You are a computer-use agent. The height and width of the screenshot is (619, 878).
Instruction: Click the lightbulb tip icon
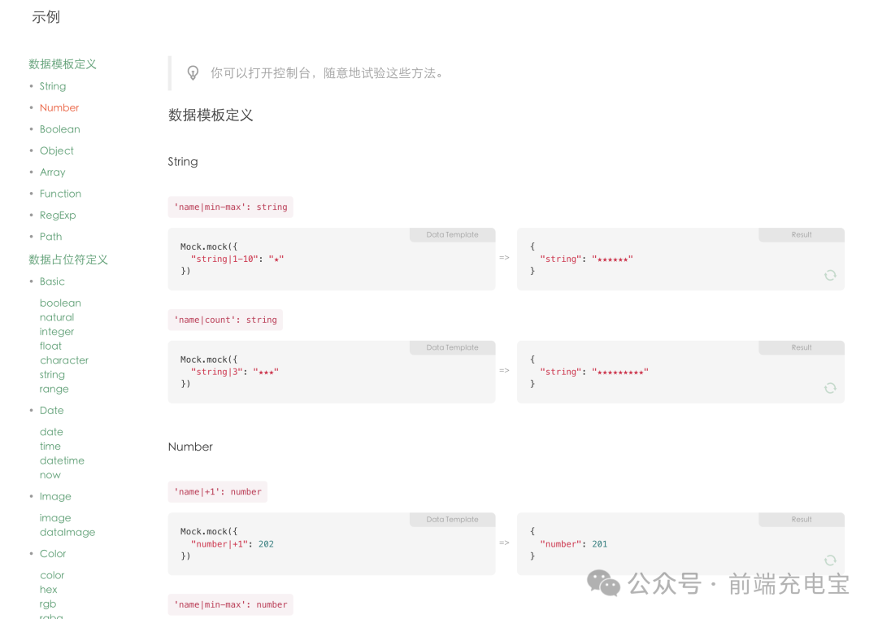point(193,72)
